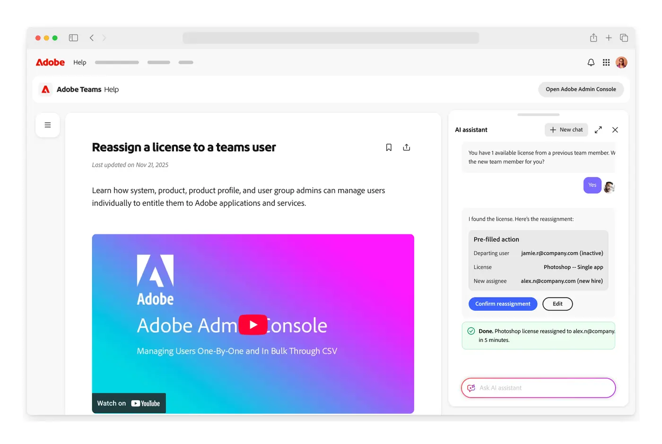Image resolution: width=662 pixels, height=444 pixels.
Task: Open the user profile avatar in header
Action: 621,62
